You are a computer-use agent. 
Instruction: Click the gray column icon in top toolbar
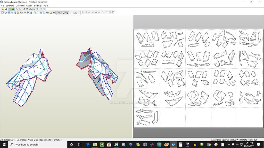click(27, 9)
